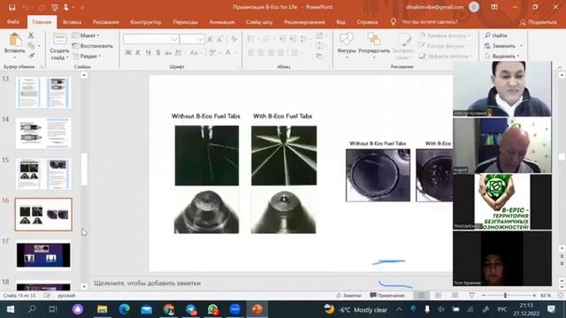Screen dimensions: 566x318
Task: Toggle the Примечания comments pane
Action: point(387,295)
